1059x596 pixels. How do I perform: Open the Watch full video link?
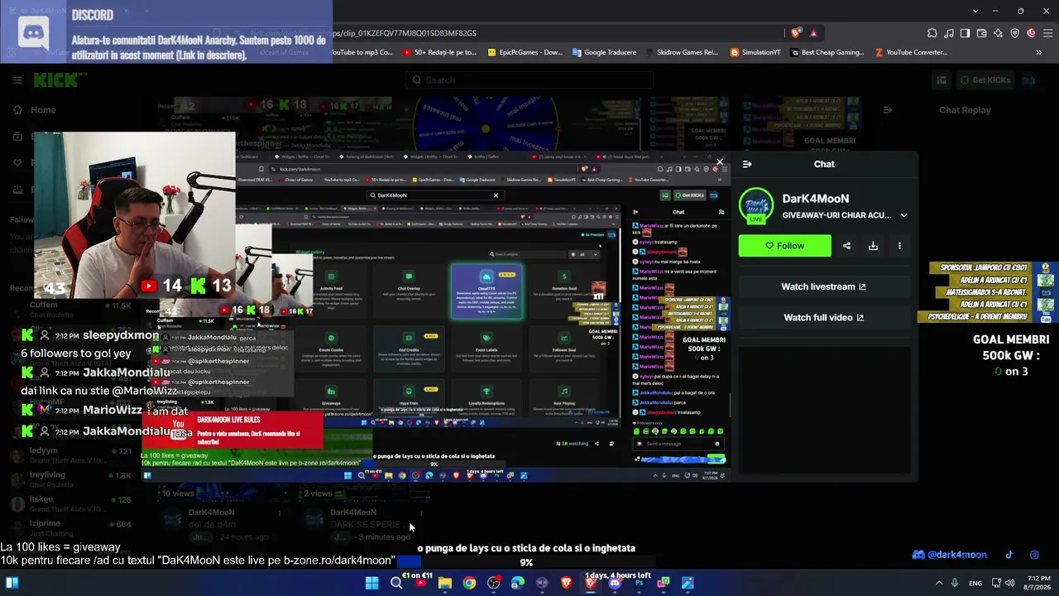coord(824,317)
